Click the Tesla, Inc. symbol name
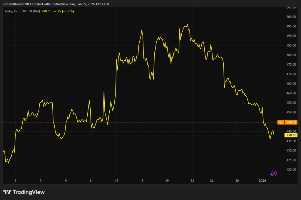 tap(12, 11)
